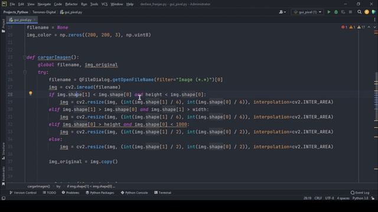This screenshot has width=378, height=212.
Task: Open the Project tool window sidebar button
Action: pos(3,25)
